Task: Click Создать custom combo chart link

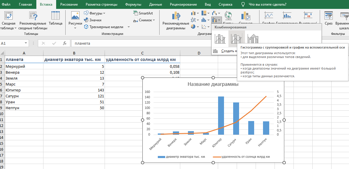Action: point(228,51)
